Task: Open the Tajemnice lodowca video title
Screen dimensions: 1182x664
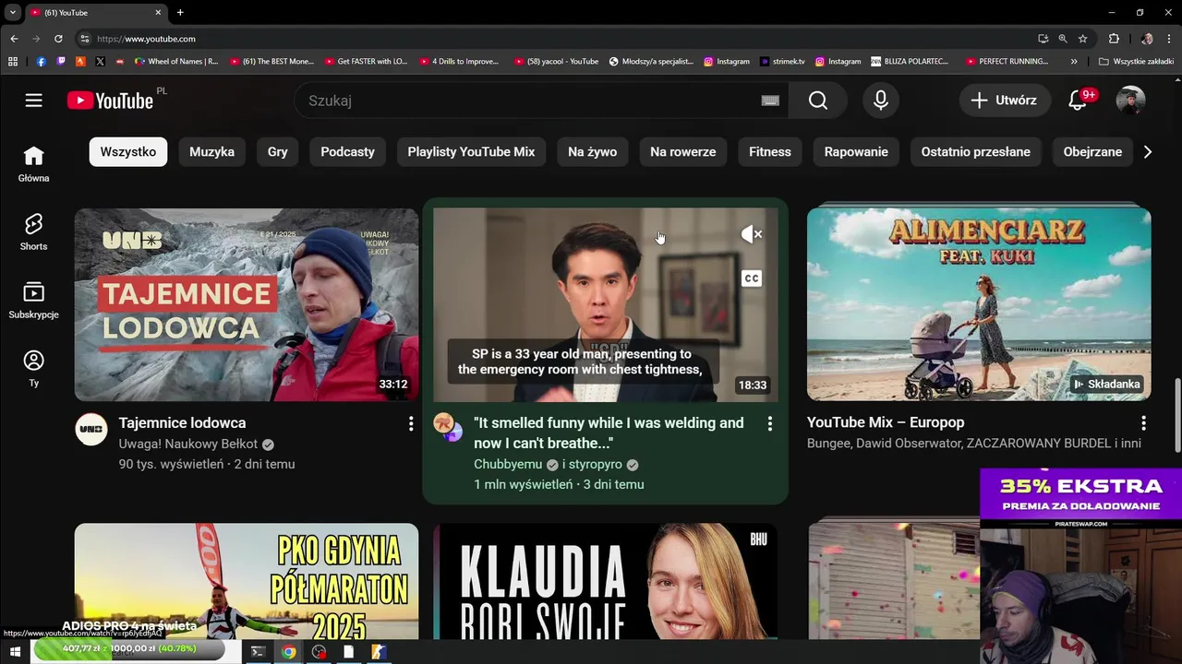Action: tap(183, 422)
